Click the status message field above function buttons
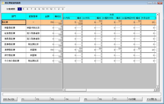 click(82, 94)
